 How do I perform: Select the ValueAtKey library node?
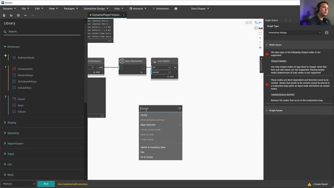point(25,88)
